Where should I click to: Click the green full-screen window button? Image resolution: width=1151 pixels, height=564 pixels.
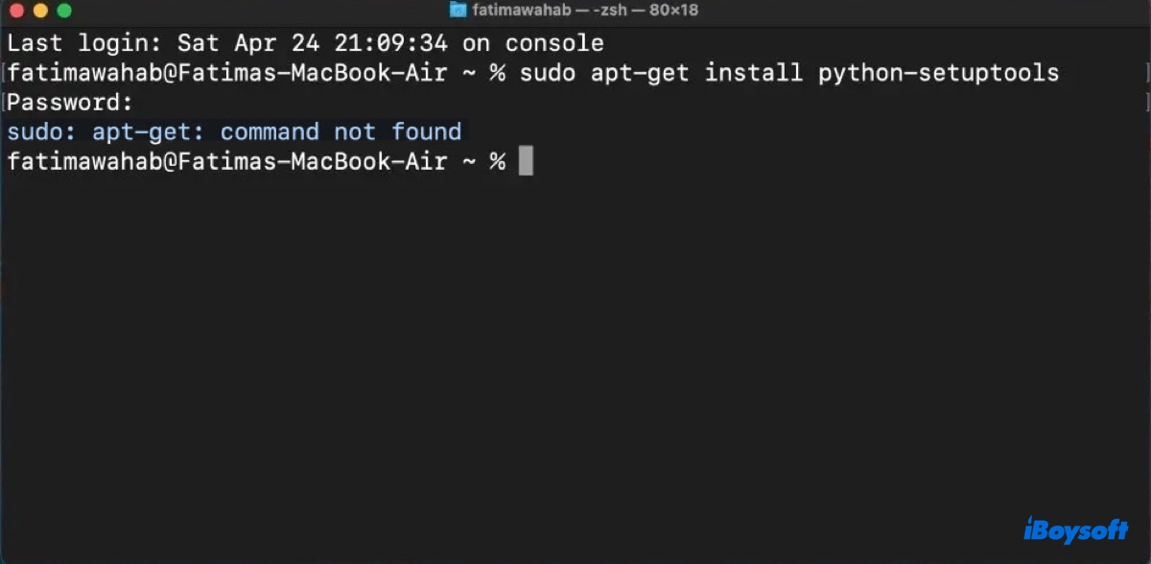(64, 11)
